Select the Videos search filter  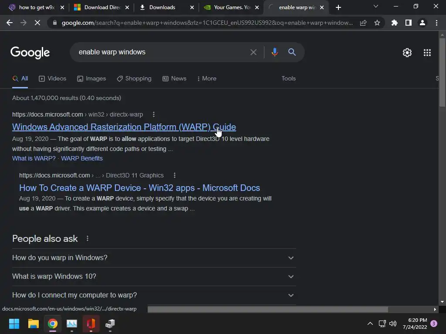(52, 79)
